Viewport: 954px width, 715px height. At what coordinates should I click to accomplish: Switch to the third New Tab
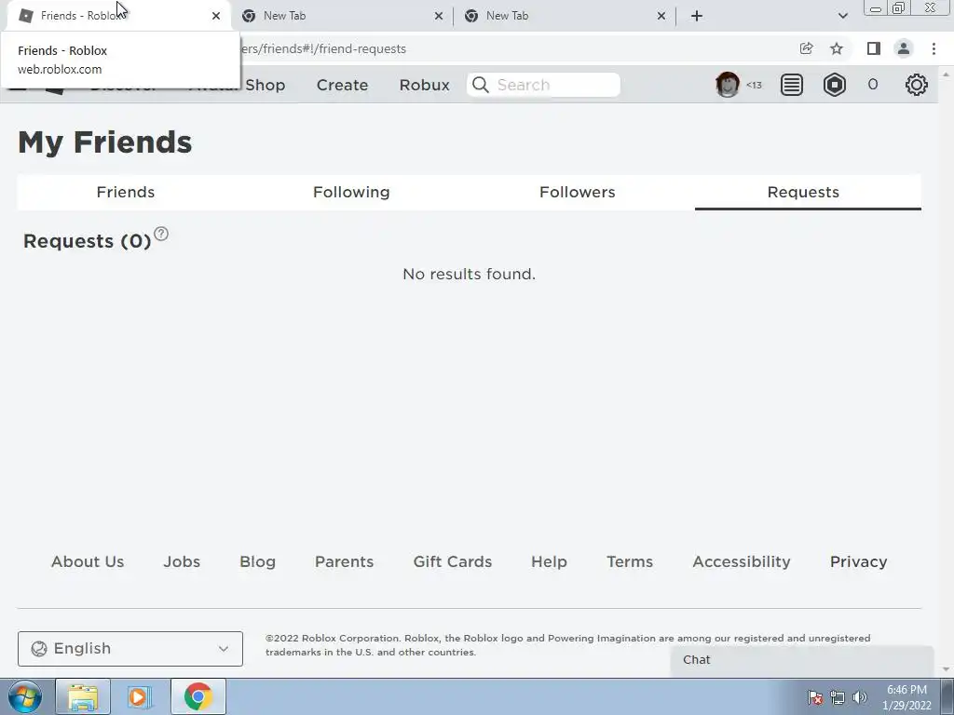565,16
